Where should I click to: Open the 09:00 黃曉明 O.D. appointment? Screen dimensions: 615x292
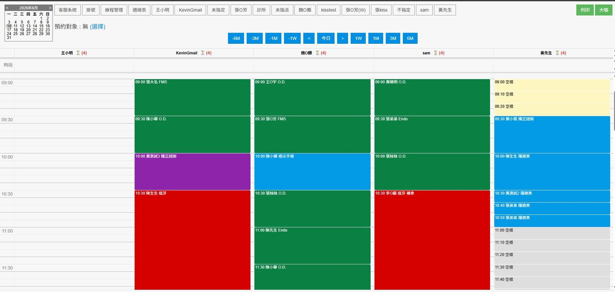(432, 97)
